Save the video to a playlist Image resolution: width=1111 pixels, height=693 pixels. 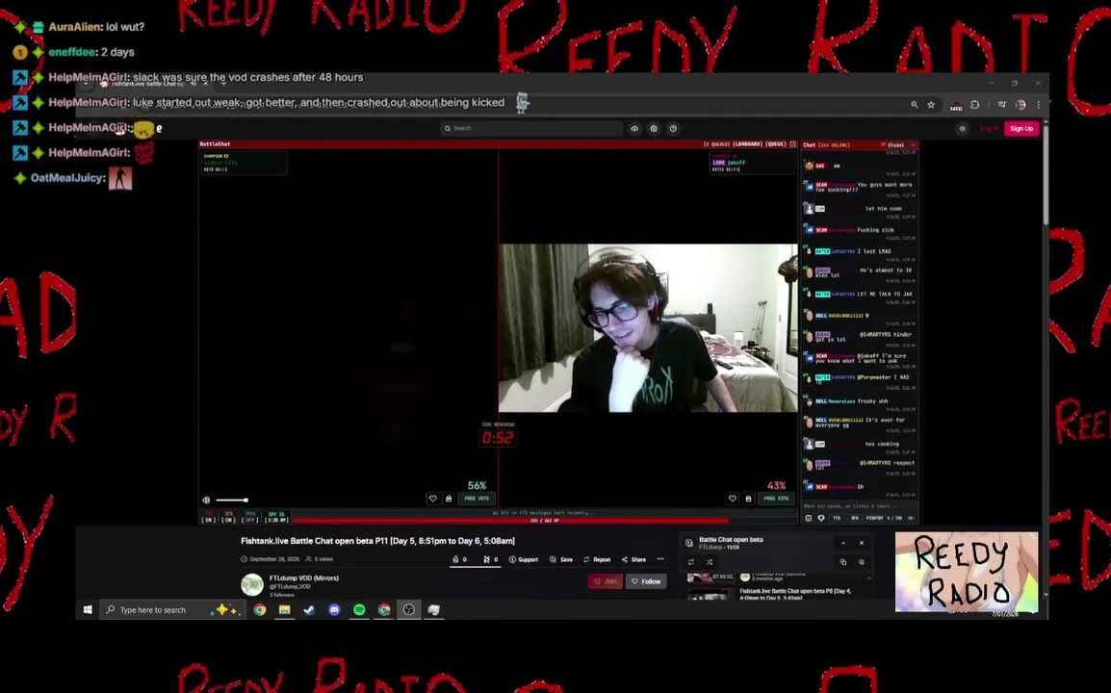[x=561, y=559]
